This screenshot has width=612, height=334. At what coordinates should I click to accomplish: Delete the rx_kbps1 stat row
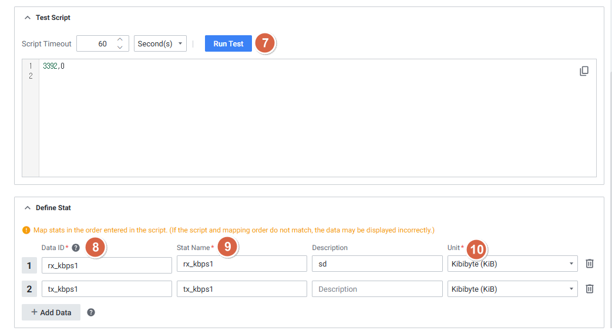pyautogui.click(x=590, y=264)
